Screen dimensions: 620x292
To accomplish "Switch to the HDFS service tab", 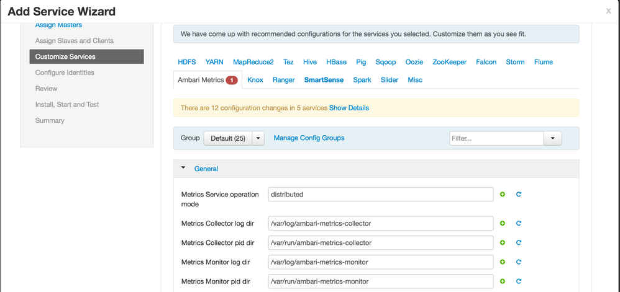I will [x=186, y=62].
